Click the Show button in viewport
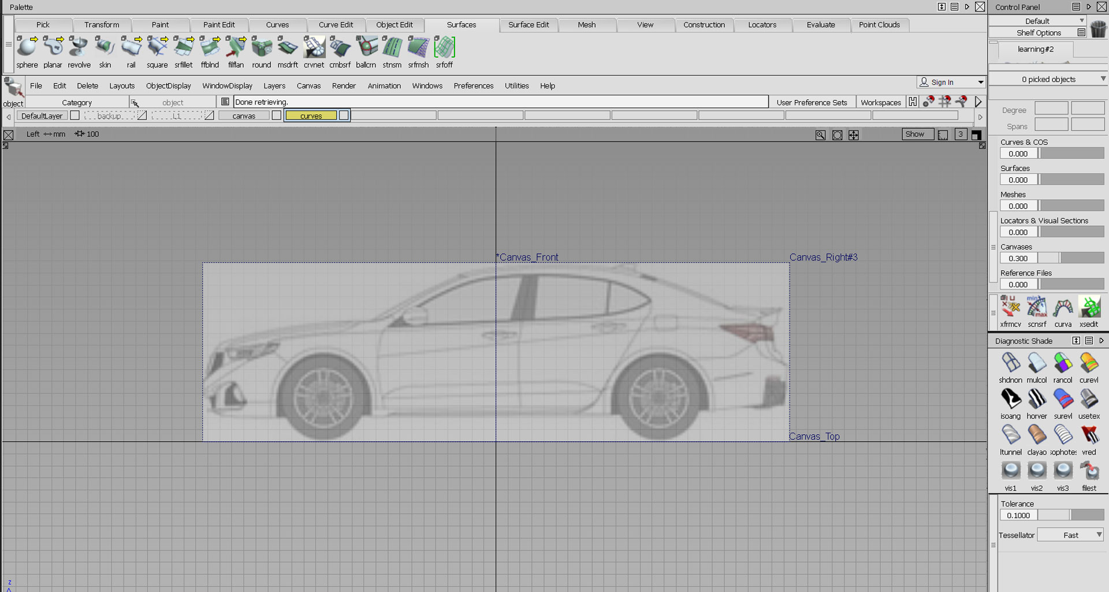 [914, 134]
